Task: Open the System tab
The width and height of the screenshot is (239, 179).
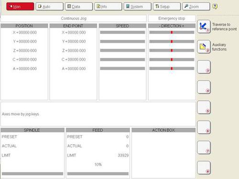Action: tap(137, 7)
